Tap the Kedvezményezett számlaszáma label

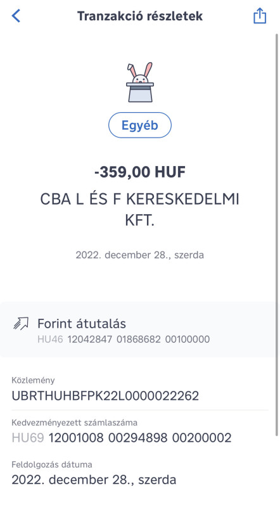tap(74, 423)
